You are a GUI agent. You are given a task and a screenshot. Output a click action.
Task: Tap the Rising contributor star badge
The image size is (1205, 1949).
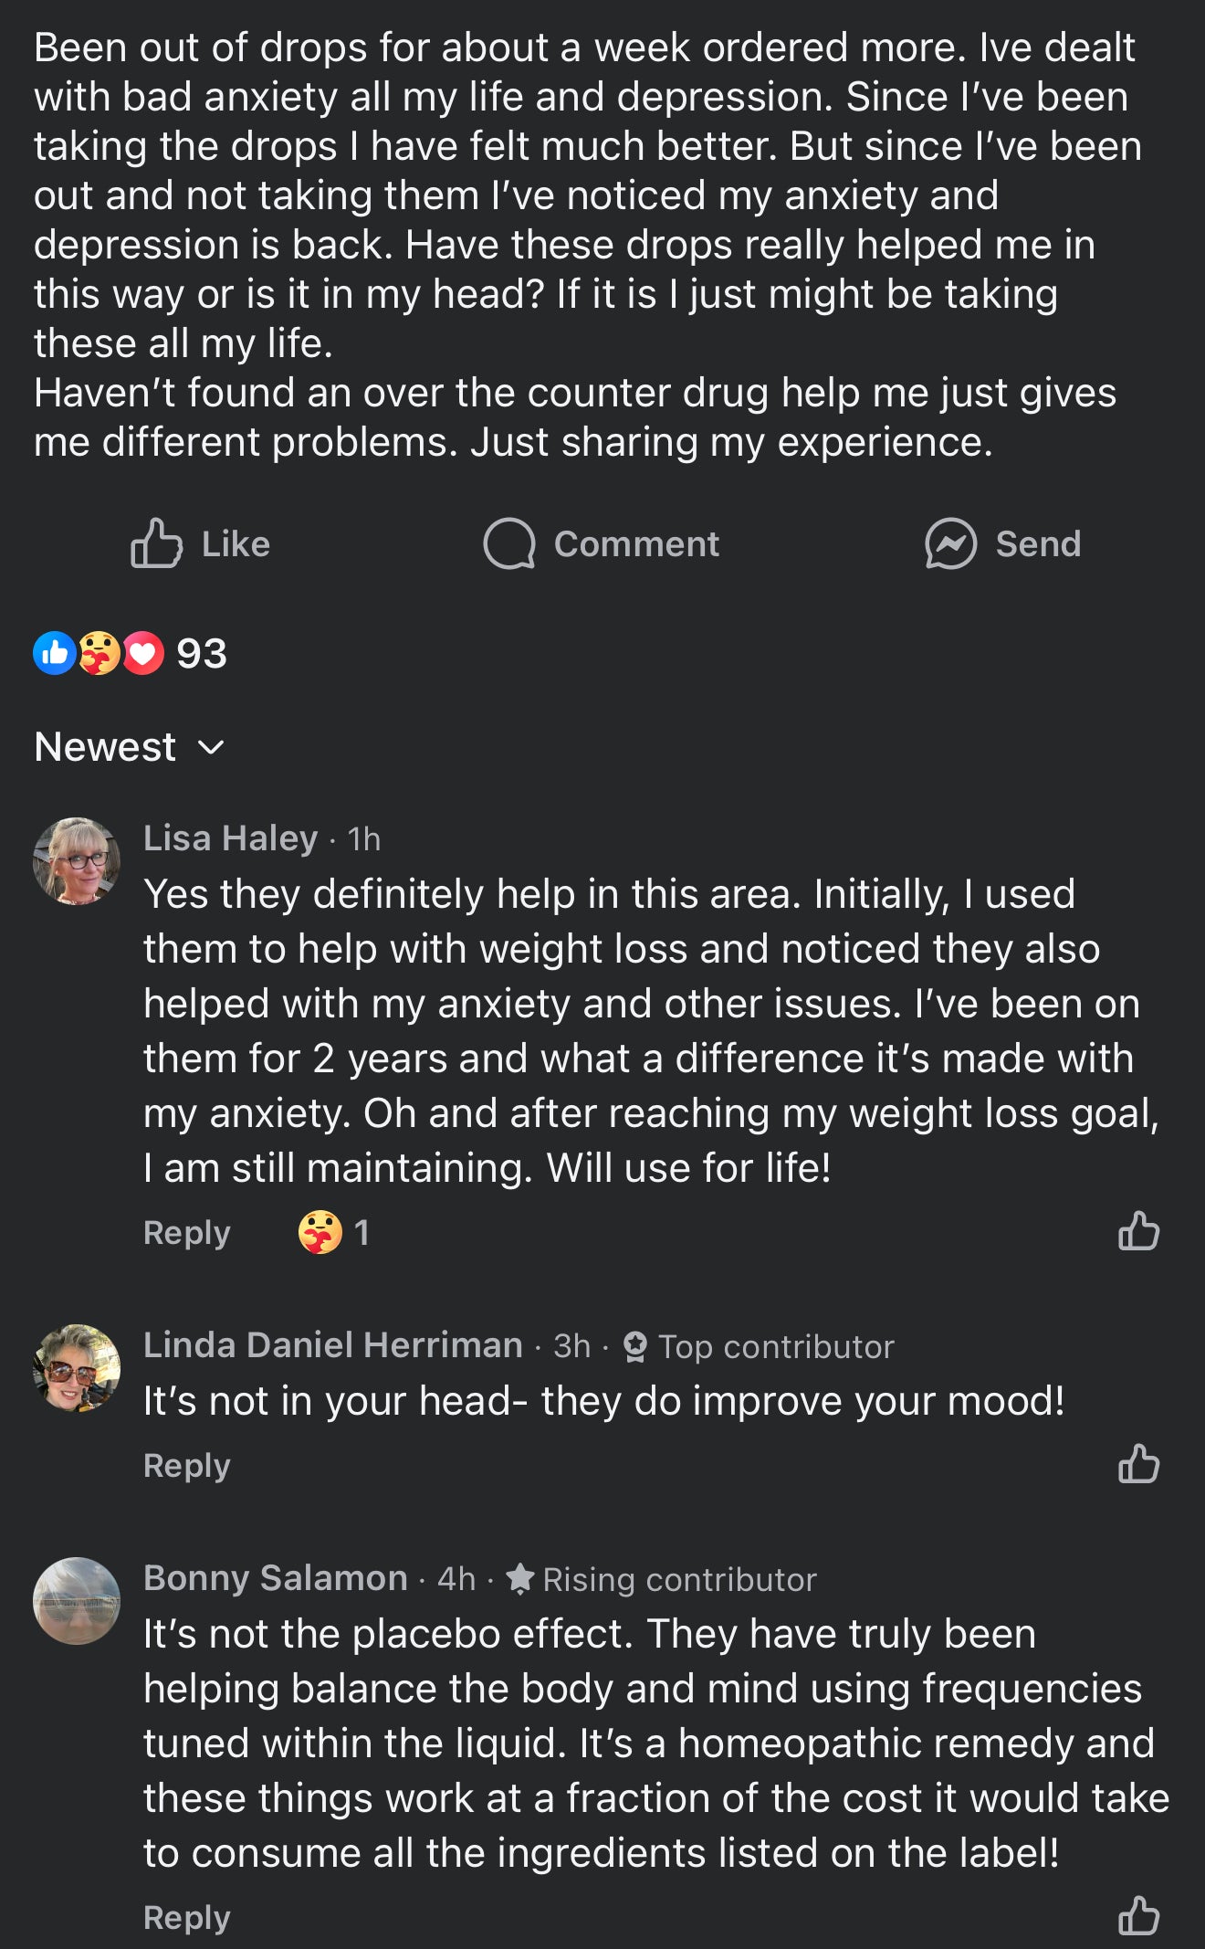[x=519, y=1579]
